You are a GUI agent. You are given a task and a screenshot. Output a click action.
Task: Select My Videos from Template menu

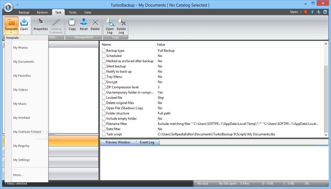pyautogui.click(x=27, y=90)
